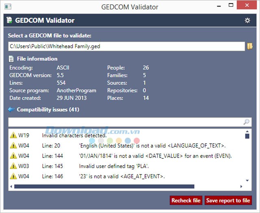Click warning icon on Line 144 row
This screenshot has width=260, height=213.
13,155
